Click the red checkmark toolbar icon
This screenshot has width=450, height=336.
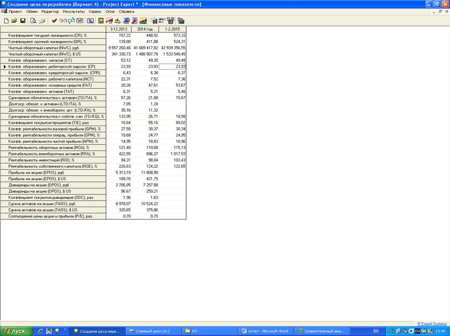[x=54, y=21]
